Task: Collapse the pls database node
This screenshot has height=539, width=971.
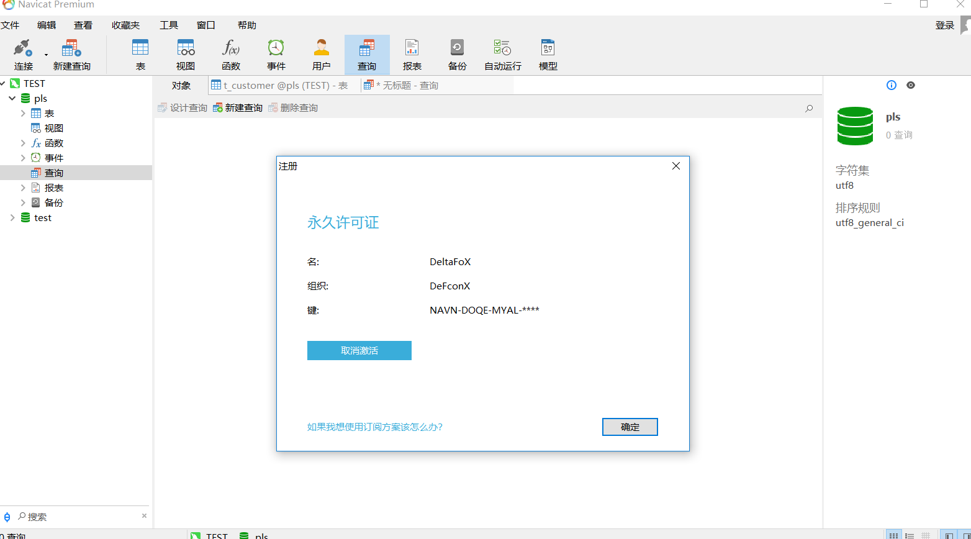Action: pyautogui.click(x=12, y=98)
